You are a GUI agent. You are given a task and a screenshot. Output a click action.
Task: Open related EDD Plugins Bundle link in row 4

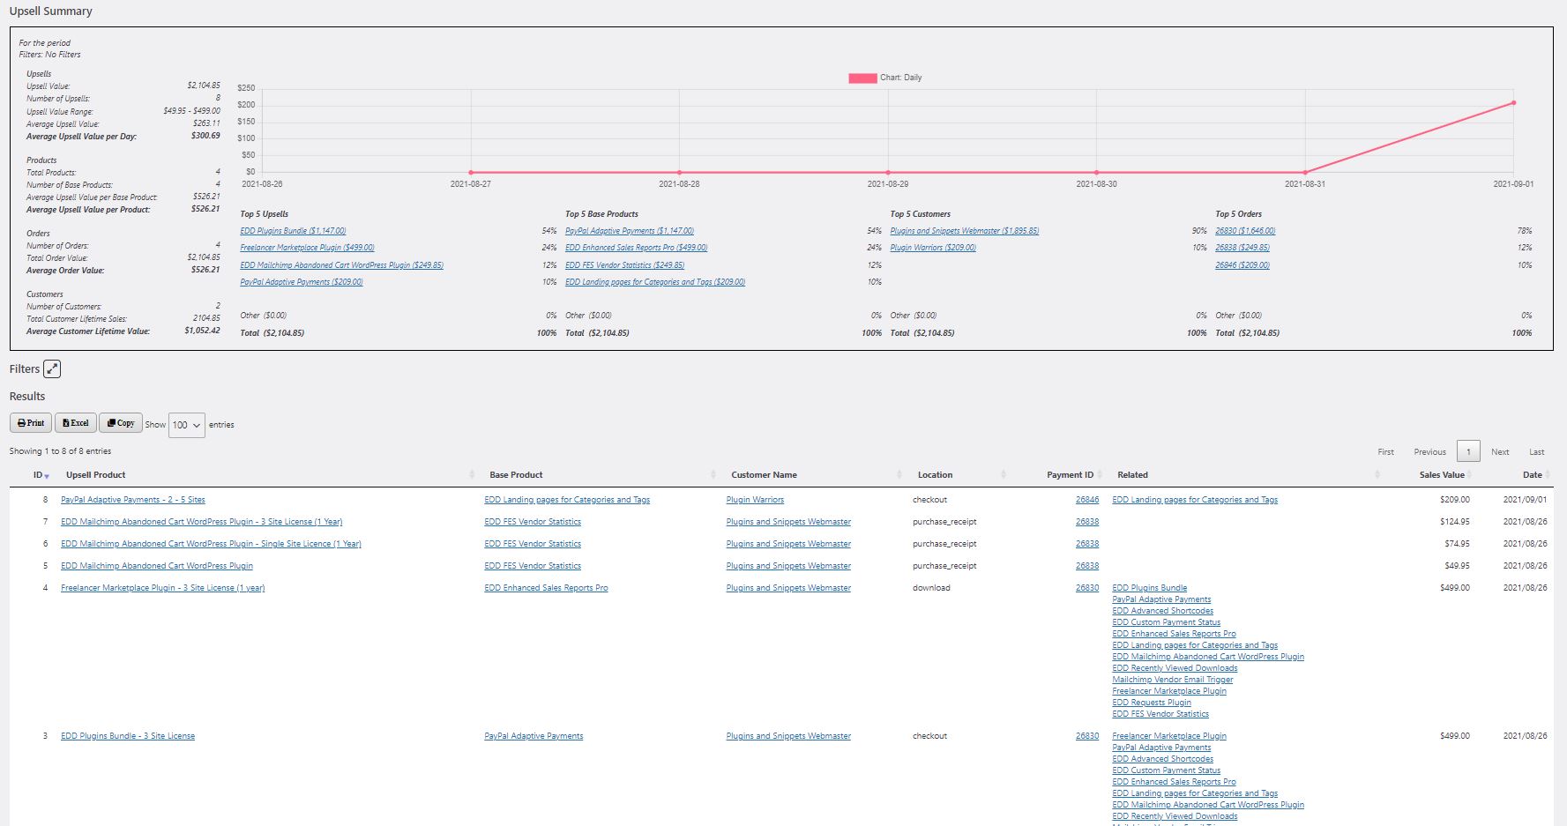[x=1149, y=588]
